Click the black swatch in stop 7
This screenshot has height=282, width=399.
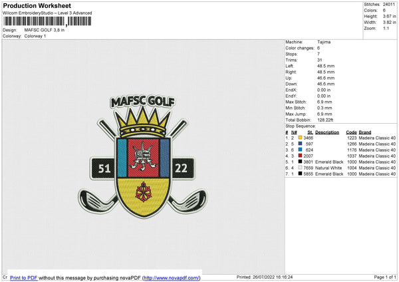[x=301, y=174]
